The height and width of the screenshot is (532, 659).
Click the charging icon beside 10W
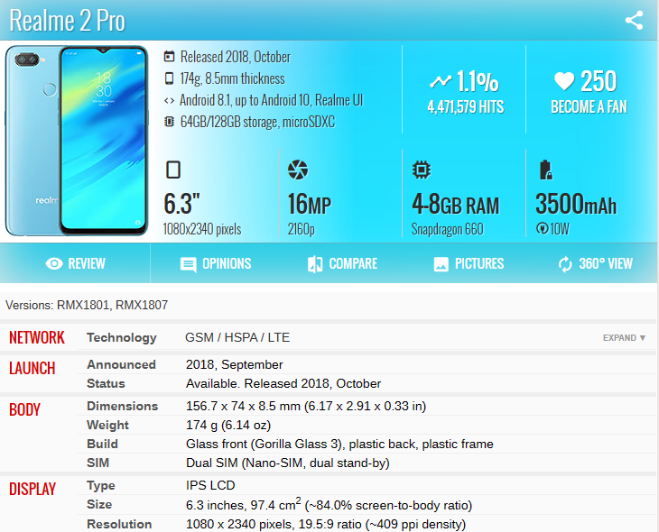[542, 228]
